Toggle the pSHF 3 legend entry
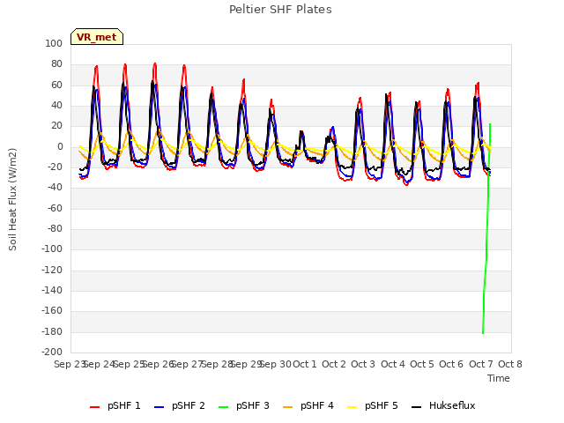Screen dimensions: 564x423 coord(244,406)
